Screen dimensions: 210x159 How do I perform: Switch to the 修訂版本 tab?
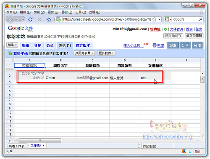(x=83, y=45)
